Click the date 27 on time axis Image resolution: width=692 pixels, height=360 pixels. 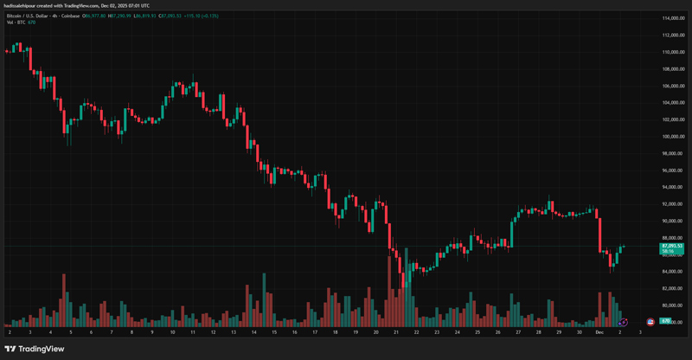click(x=518, y=331)
